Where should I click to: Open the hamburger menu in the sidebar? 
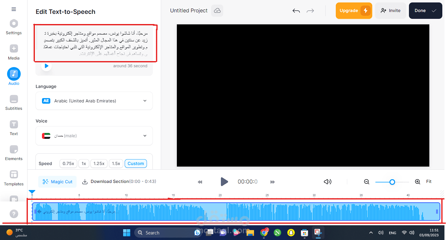[14, 9]
